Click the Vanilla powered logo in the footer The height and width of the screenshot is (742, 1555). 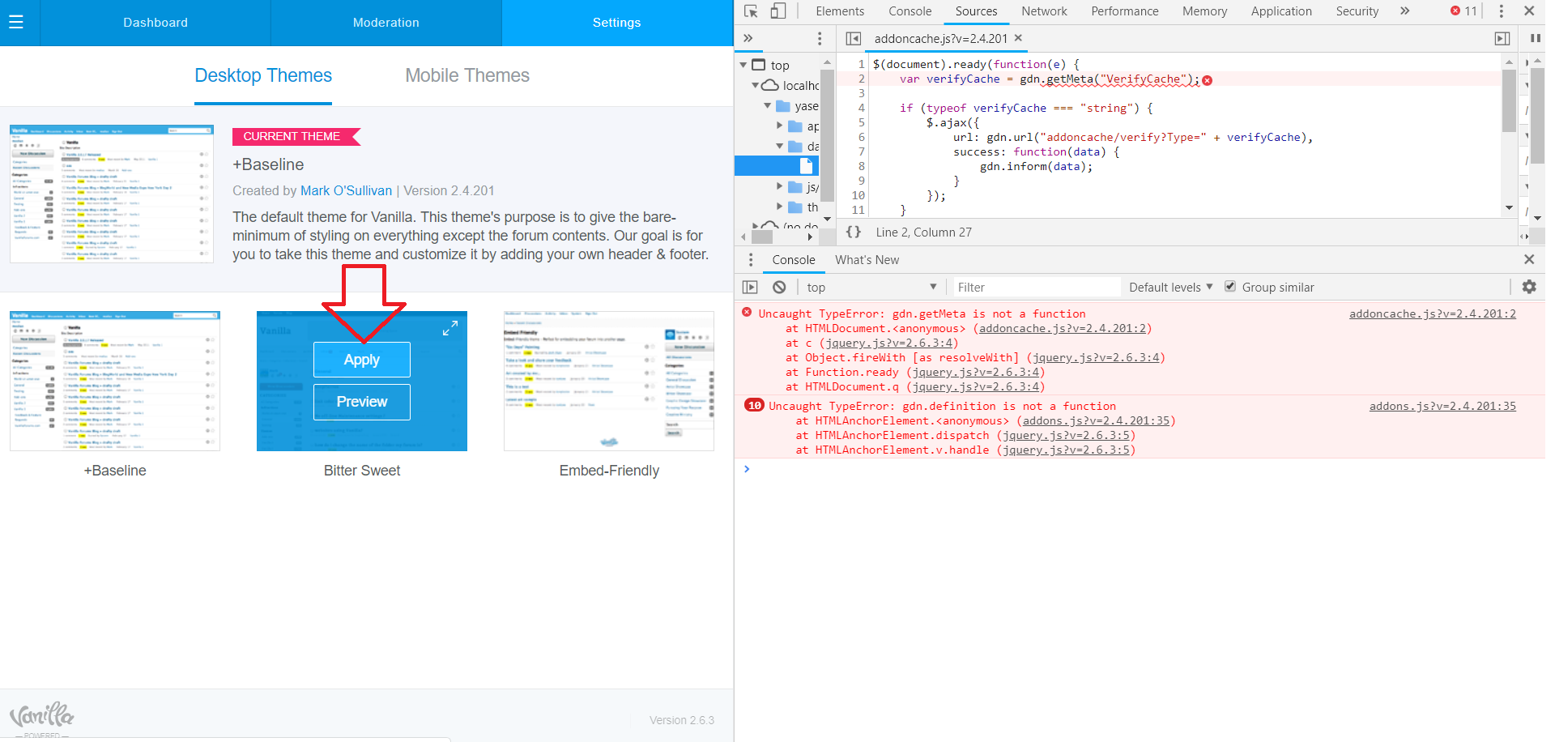[41, 719]
